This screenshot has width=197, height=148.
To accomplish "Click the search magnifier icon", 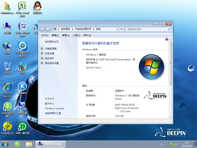I will click(x=169, y=29).
